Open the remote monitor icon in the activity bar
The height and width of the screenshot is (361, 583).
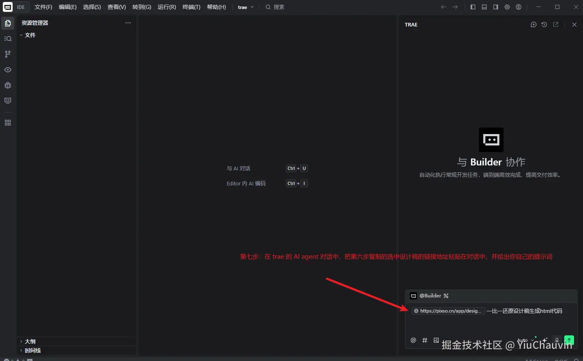[8, 101]
